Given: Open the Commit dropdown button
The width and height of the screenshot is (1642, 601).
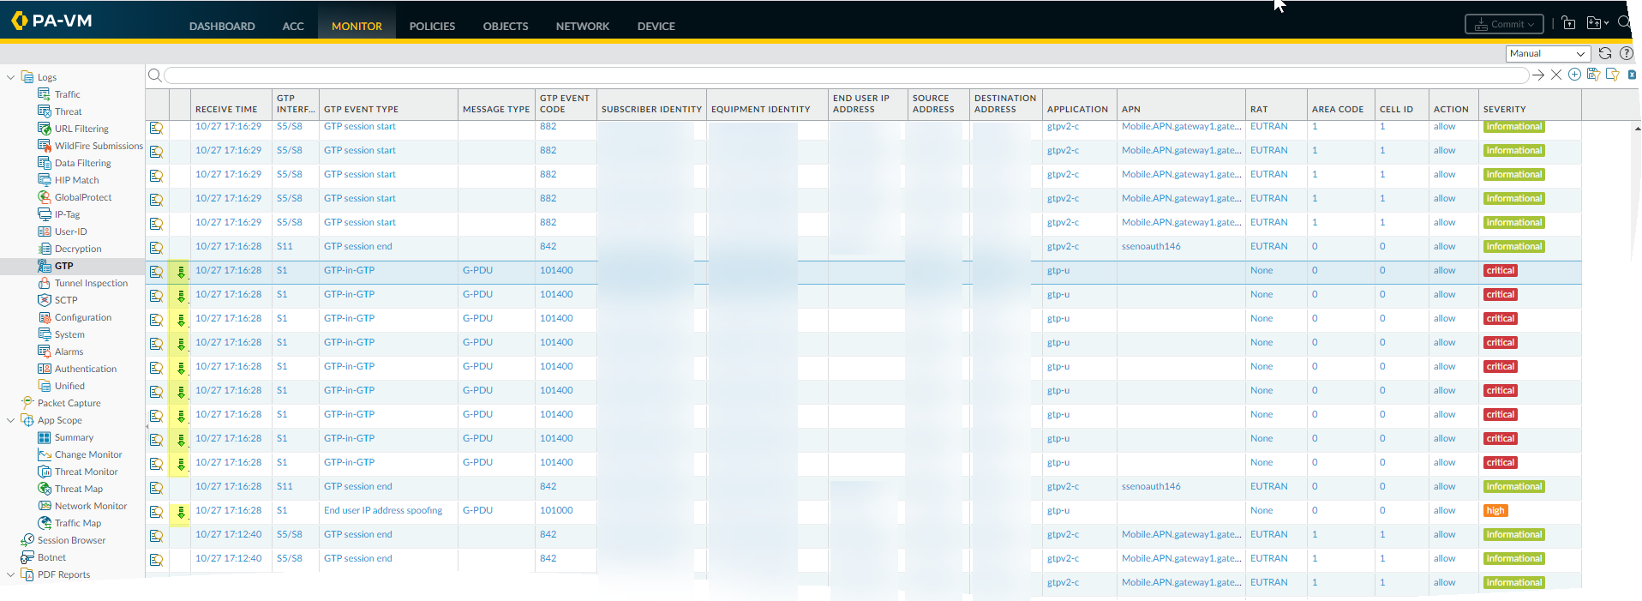Looking at the screenshot, I should pyautogui.click(x=1504, y=24).
